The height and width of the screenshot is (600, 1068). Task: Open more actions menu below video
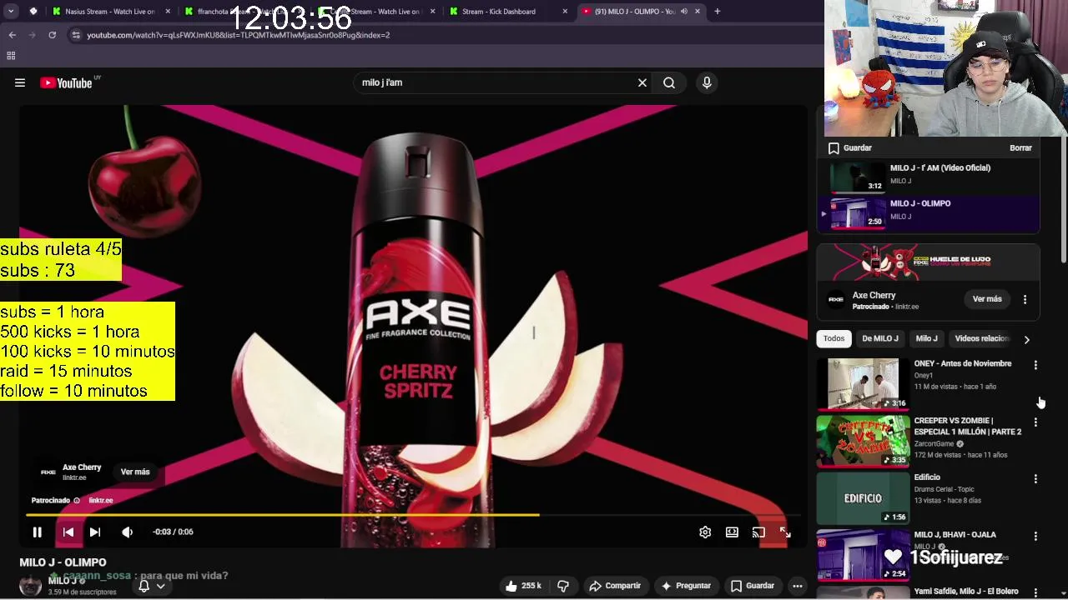tap(798, 586)
